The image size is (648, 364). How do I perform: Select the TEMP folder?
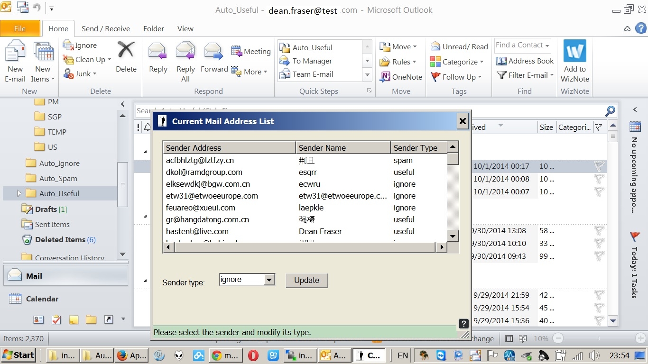pos(51,132)
